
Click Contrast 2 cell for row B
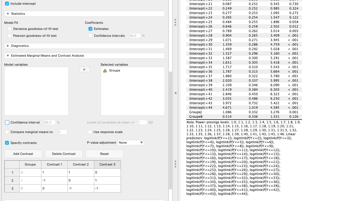click(81, 189)
